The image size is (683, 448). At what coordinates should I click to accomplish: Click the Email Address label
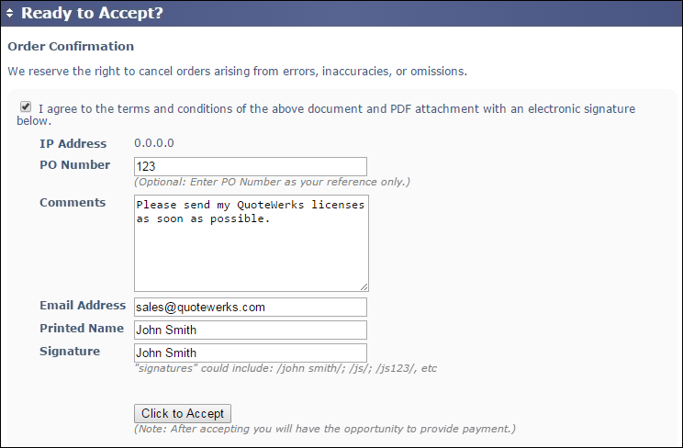click(82, 306)
